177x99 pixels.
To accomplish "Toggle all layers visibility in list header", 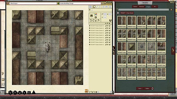I will point(106,23).
